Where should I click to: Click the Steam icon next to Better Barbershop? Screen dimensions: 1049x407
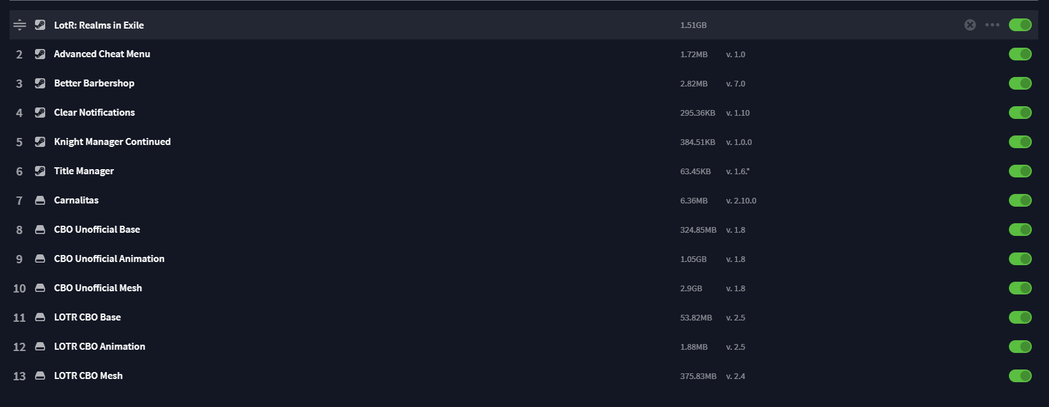click(x=40, y=83)
